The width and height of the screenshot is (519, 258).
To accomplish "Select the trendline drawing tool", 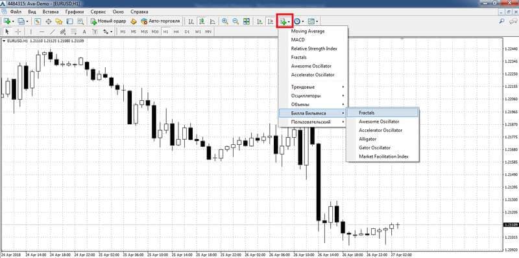I will coord(53,32).
